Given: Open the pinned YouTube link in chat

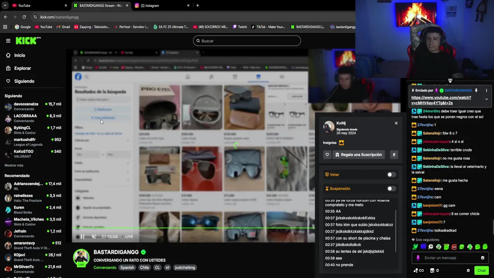Looking at the screenshot, I should (x=441, y=100).
